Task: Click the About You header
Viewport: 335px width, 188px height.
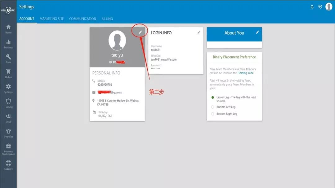Action: pyautogui.click(x=234, y=33)
